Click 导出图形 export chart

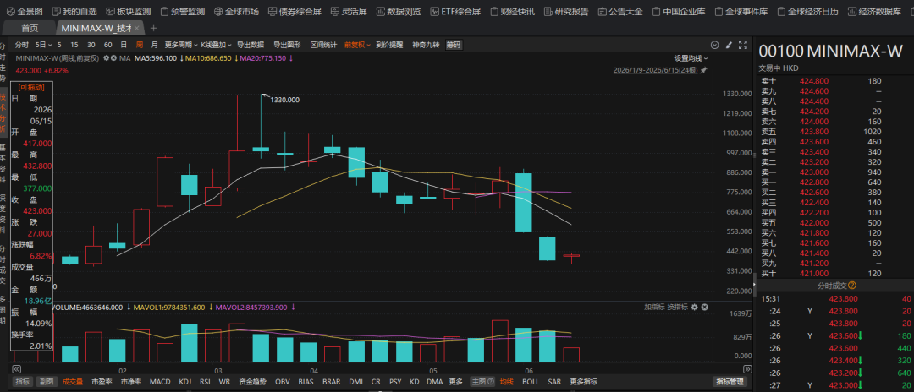tap(287, 45)
